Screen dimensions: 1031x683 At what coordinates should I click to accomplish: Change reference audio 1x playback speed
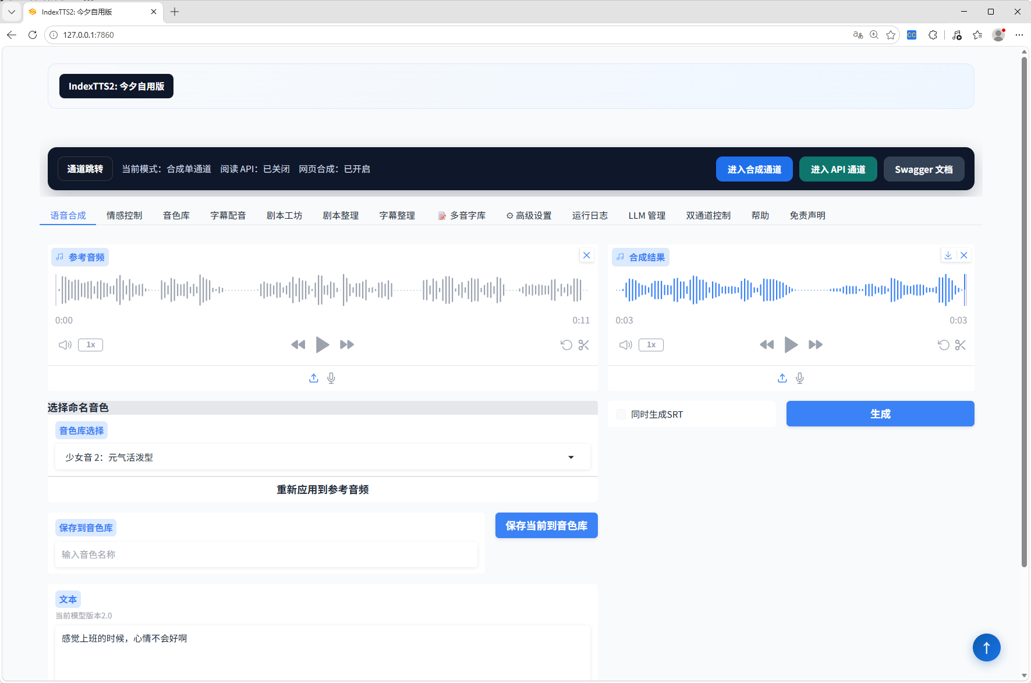click(x=91, y=345)
